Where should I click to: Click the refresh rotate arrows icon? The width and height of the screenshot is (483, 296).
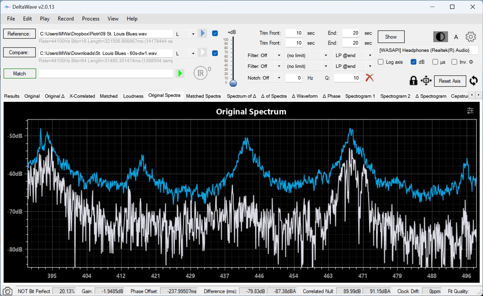(x=473, y=80)
